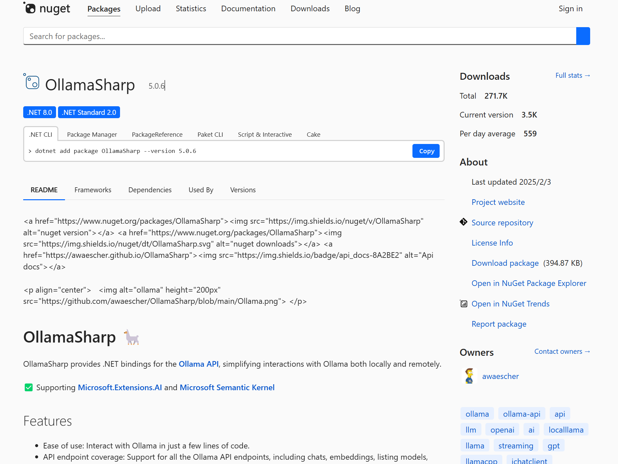618x464 pixels.
Task: Switch to Script & Interactive tab
Action: pyautogui.click(x=265, y=134)
